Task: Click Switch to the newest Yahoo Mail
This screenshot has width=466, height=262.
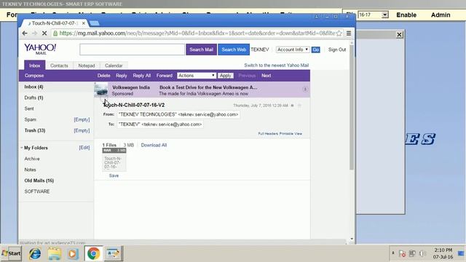Action: [277, 65]
